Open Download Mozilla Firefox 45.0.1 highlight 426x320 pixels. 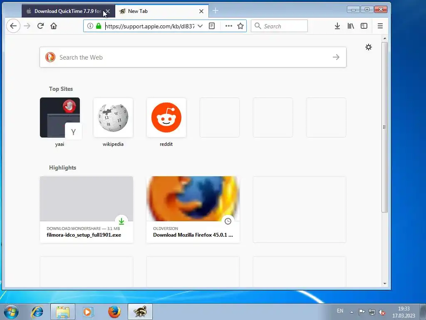pyautogui.click(x=193, y=210)
